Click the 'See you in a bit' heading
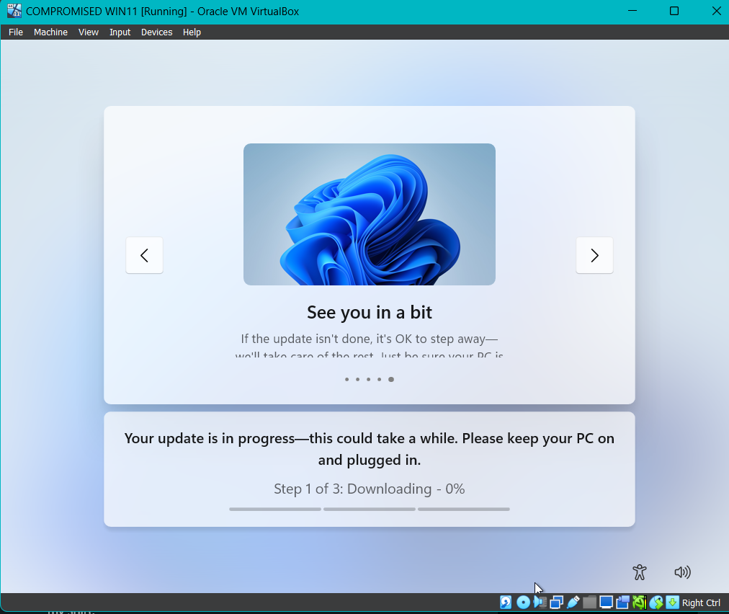Screen dimensions: 729x614 tap(370, 313)
